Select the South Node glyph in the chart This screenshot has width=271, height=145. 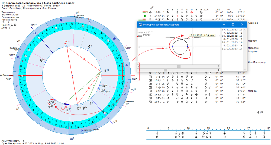[41, 60]
